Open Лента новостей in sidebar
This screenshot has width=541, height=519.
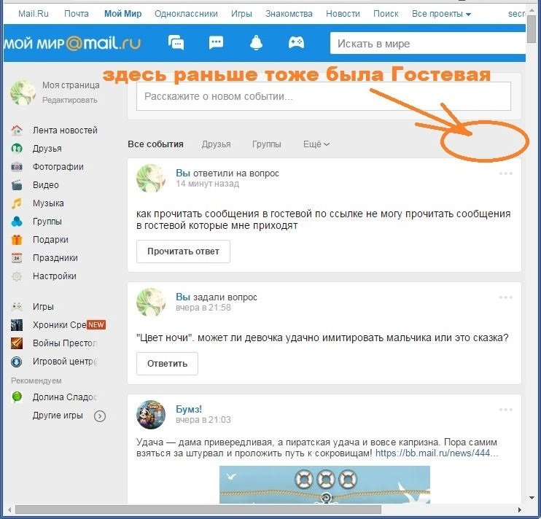65,130
